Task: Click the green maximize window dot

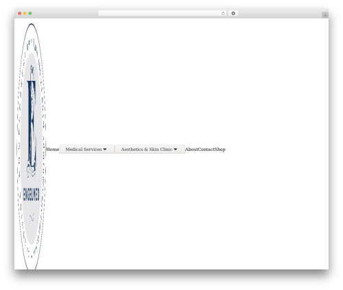Action: coord(30,13)
